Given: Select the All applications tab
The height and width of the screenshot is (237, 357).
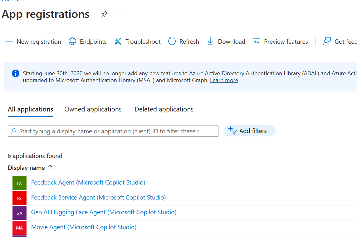Looking at the screenshot, I should pos(30,109).
